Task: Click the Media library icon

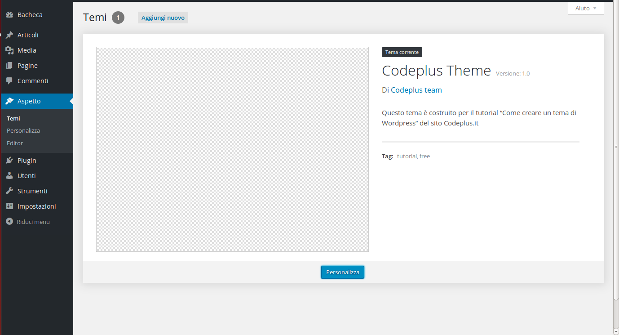Action: [9, 50]
